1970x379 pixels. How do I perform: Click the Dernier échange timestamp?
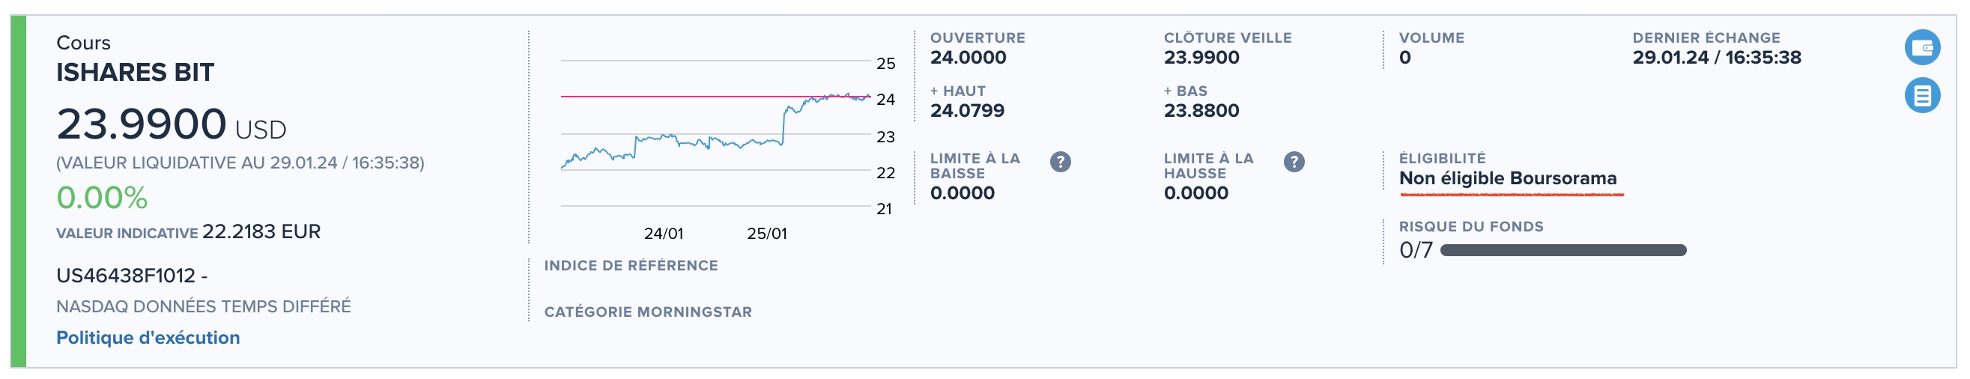click(1716, 58)
